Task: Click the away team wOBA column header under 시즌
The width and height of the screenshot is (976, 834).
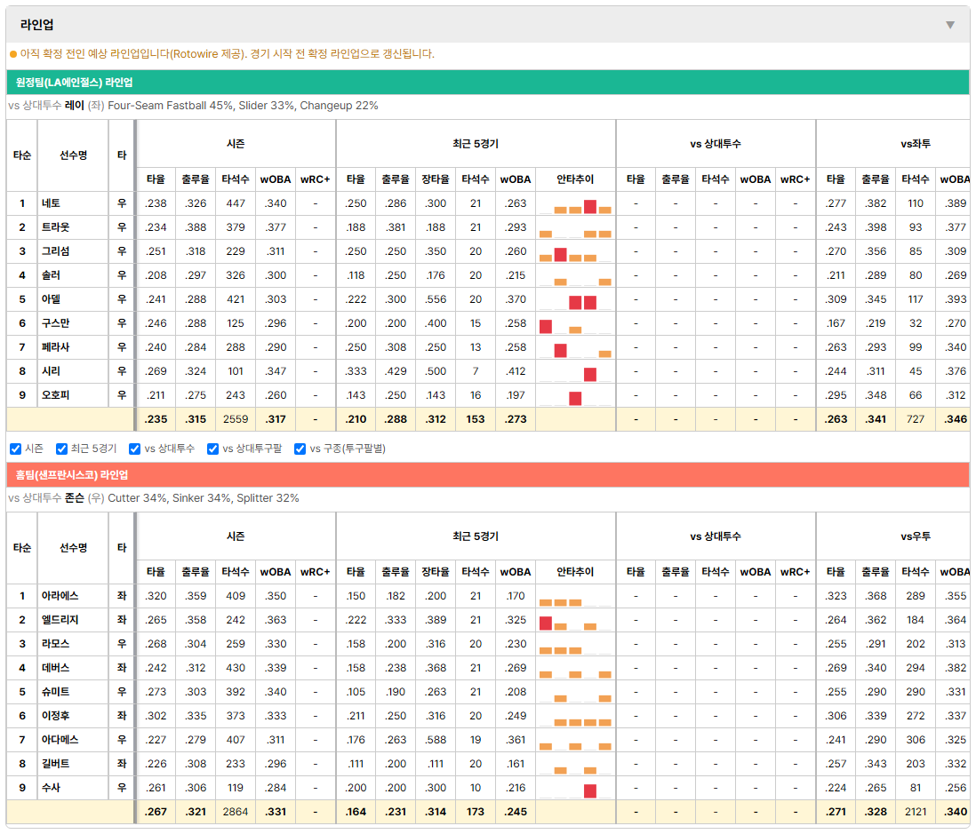Action: point(276,179)
